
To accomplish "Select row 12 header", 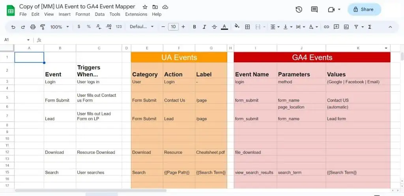I will click(7, 152).
